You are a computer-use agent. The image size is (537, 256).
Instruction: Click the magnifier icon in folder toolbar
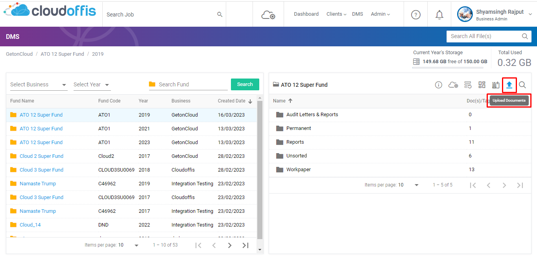(522, 85)
